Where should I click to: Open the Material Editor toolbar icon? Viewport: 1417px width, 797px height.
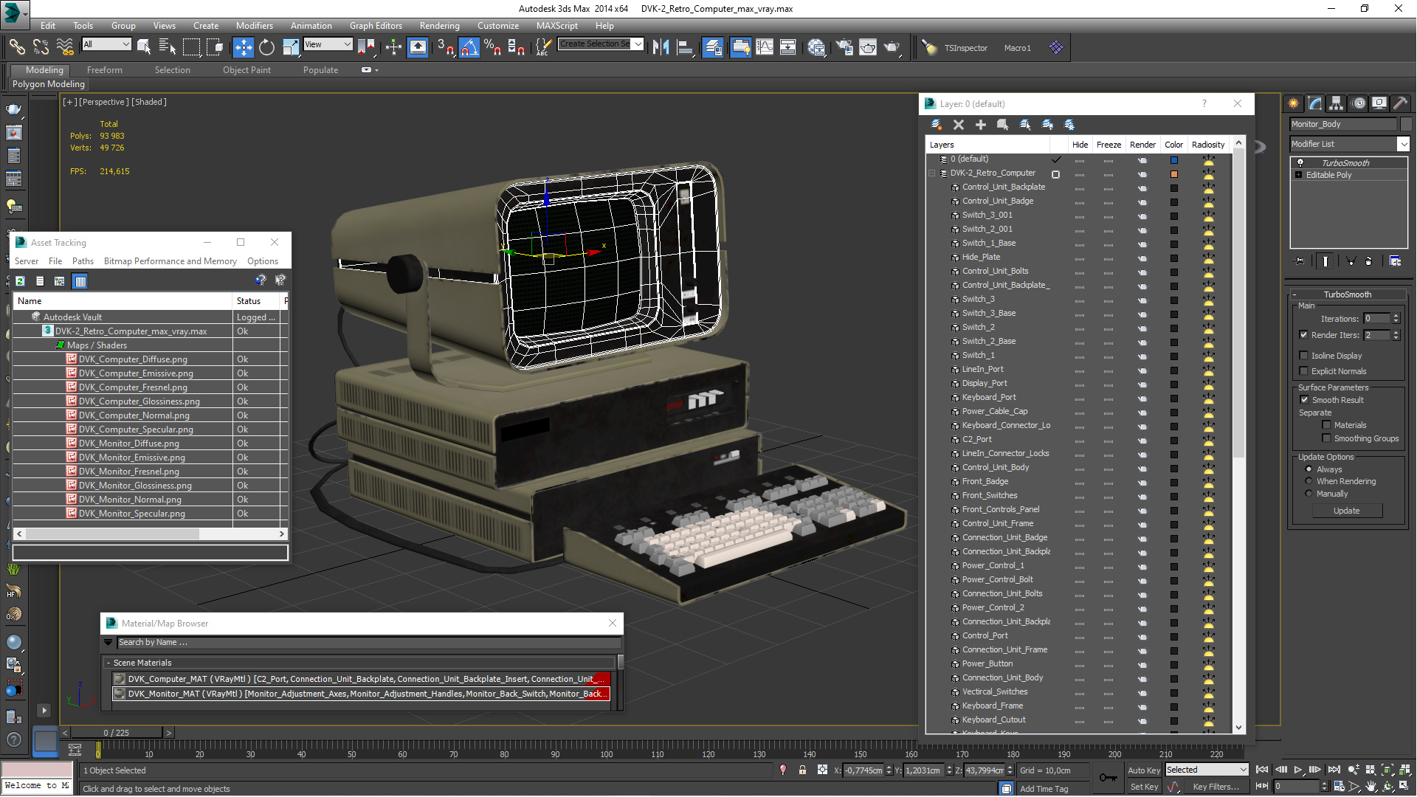[x=816, y=47]
